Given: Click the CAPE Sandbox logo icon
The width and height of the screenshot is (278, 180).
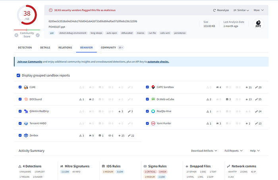Looking at the screenshot, I should click(153, 87).
